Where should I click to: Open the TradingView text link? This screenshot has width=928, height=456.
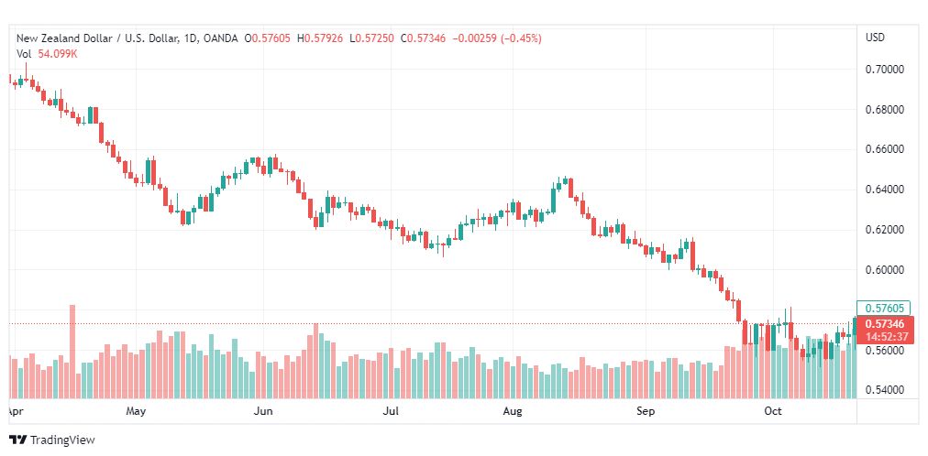pyautogui.click(x=62, y=440)
